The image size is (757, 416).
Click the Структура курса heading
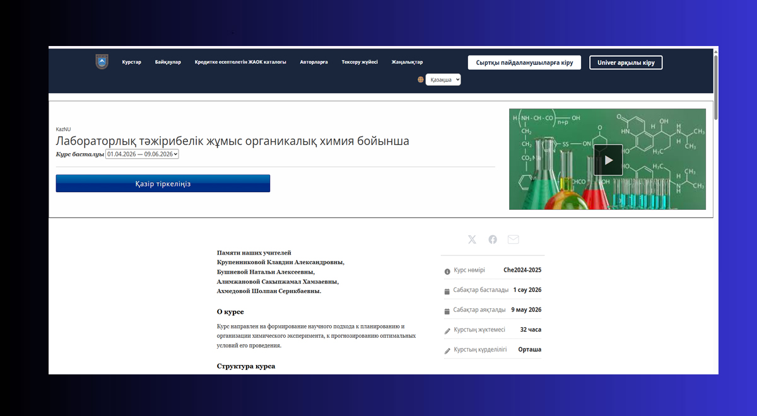(x=246, y=366)
